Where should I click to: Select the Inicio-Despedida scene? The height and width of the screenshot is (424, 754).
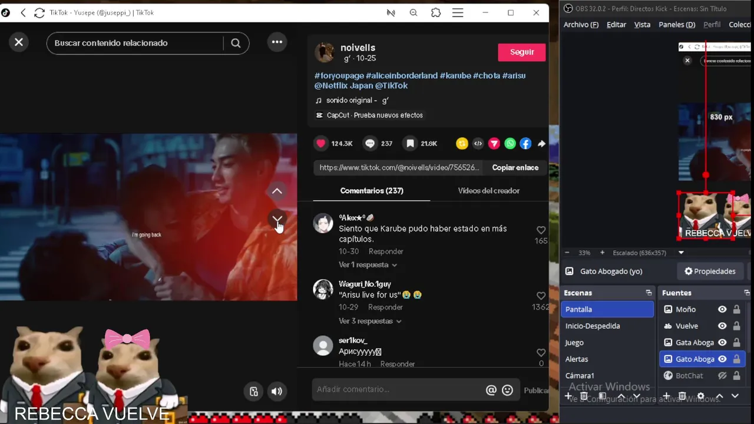tap(607, 326)
